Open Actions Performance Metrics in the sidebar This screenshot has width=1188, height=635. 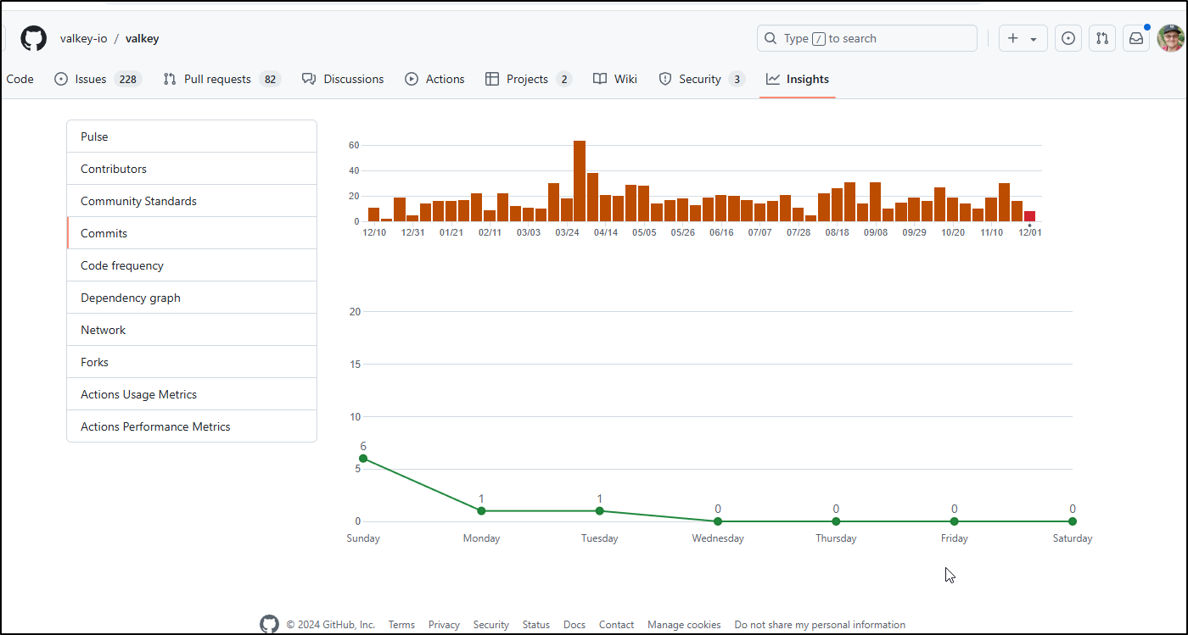pos(192,426)
